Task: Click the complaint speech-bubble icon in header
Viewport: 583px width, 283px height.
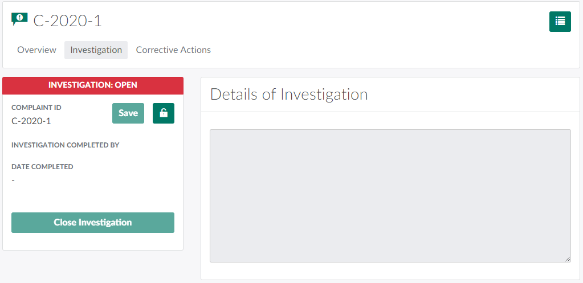Action: point(19,19)
